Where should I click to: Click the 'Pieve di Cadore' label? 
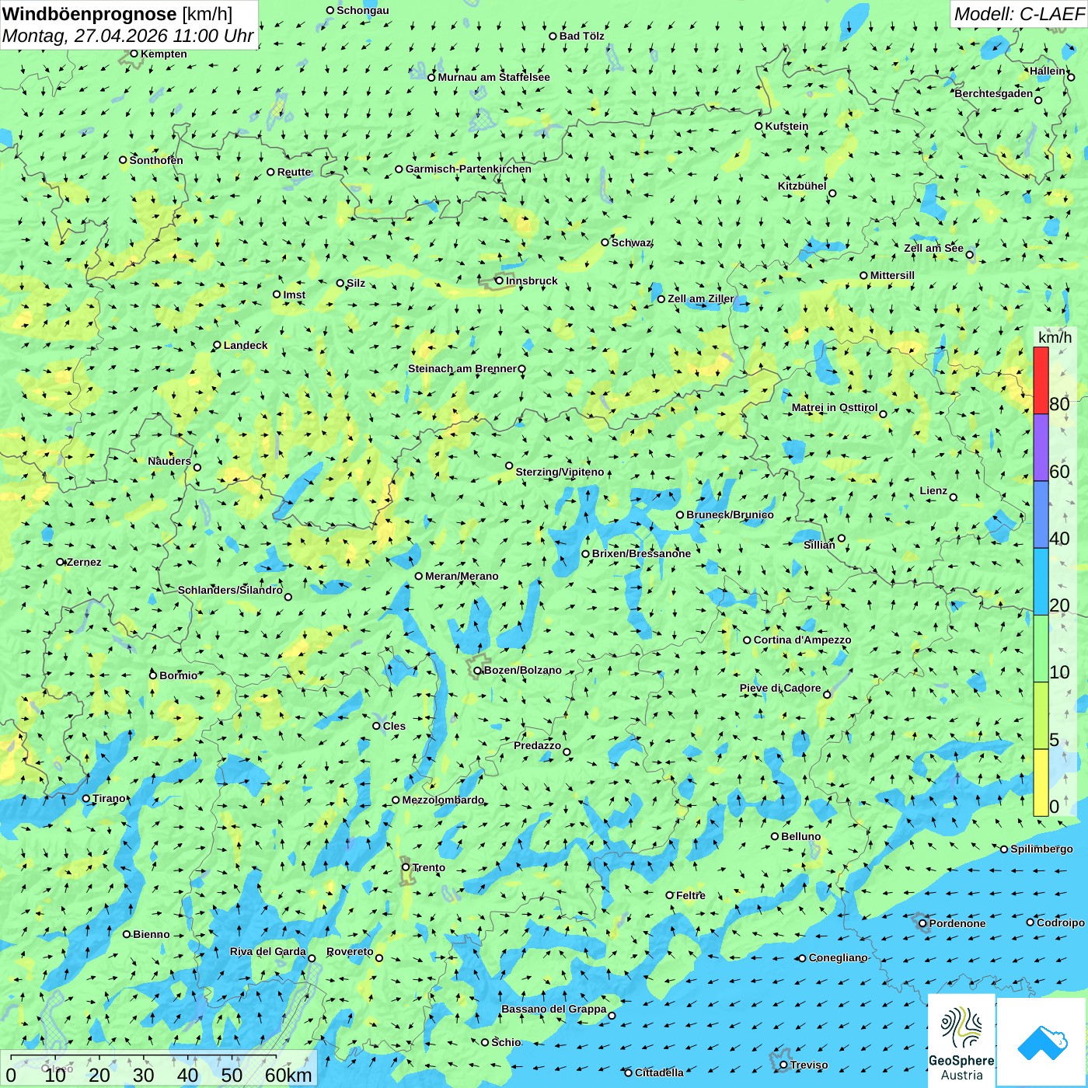point(780,688)
